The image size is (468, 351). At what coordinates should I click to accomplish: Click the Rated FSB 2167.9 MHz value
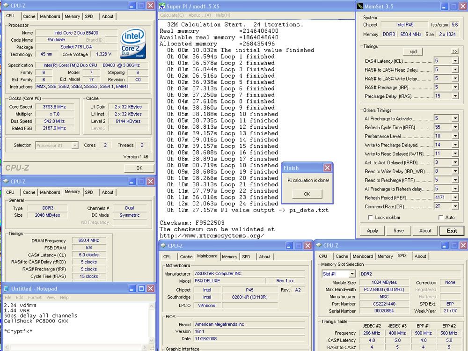click(x=54, y=128)
